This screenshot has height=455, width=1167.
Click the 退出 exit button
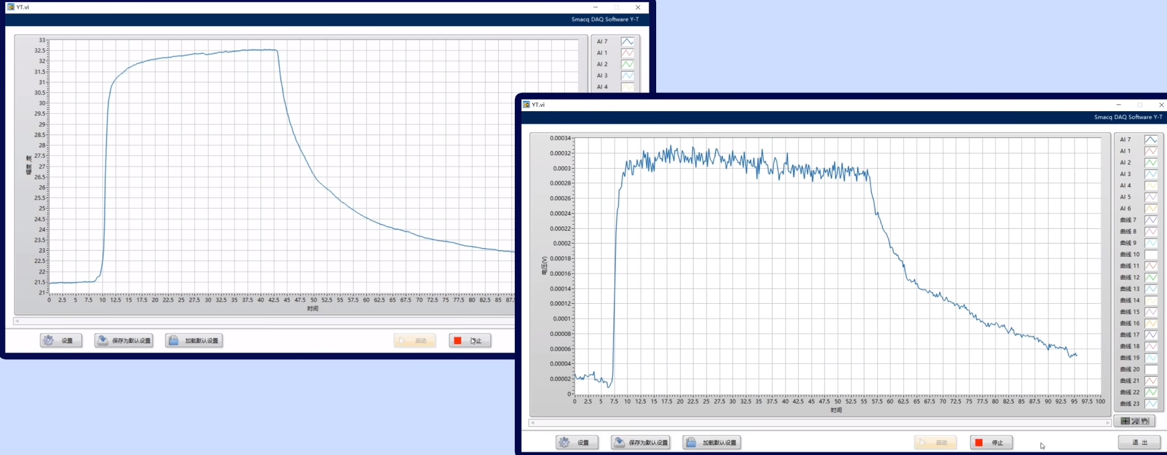coord(1139,442)
